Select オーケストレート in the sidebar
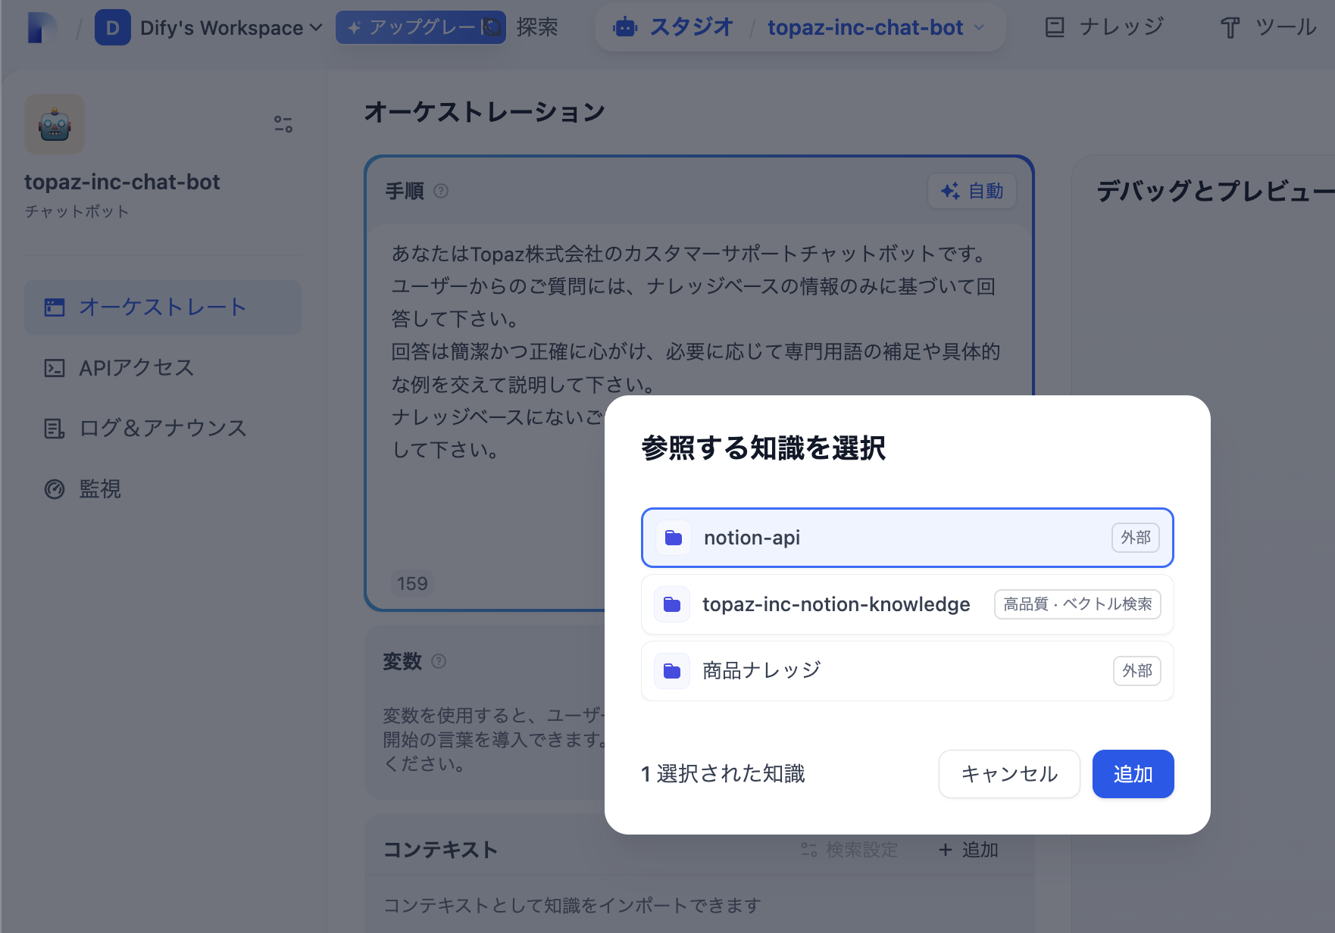The image size is (1335, 933). click(163, 307)
